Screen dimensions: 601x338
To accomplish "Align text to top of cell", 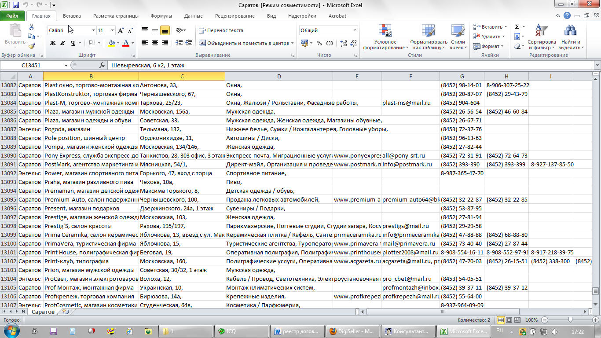I will click(x=145, y=30).
